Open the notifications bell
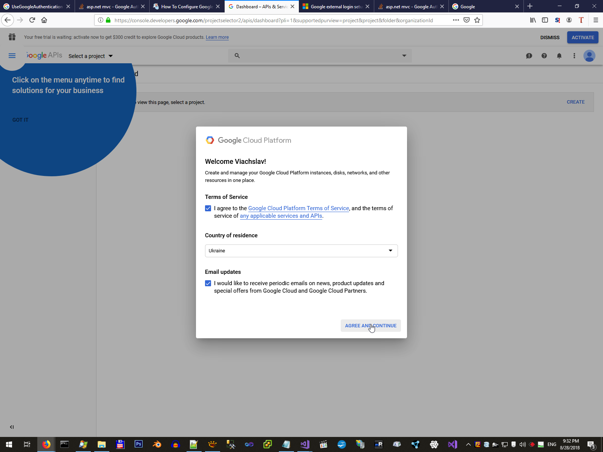The height and width of the screenshot is (452, 603). click(559, 56)
